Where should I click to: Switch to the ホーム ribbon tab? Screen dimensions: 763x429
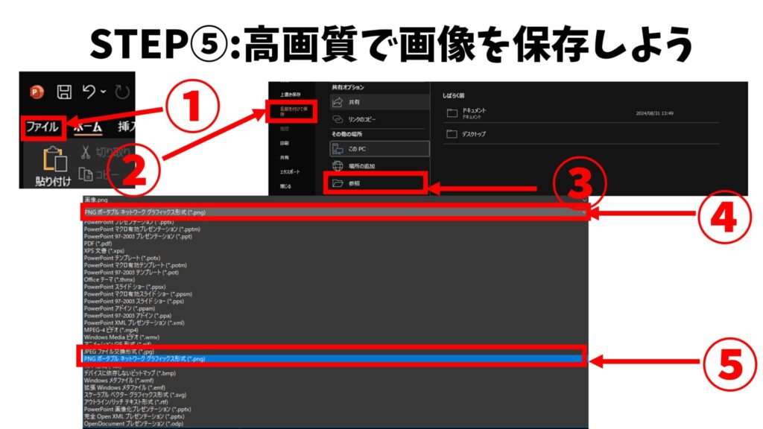[87, 127]
